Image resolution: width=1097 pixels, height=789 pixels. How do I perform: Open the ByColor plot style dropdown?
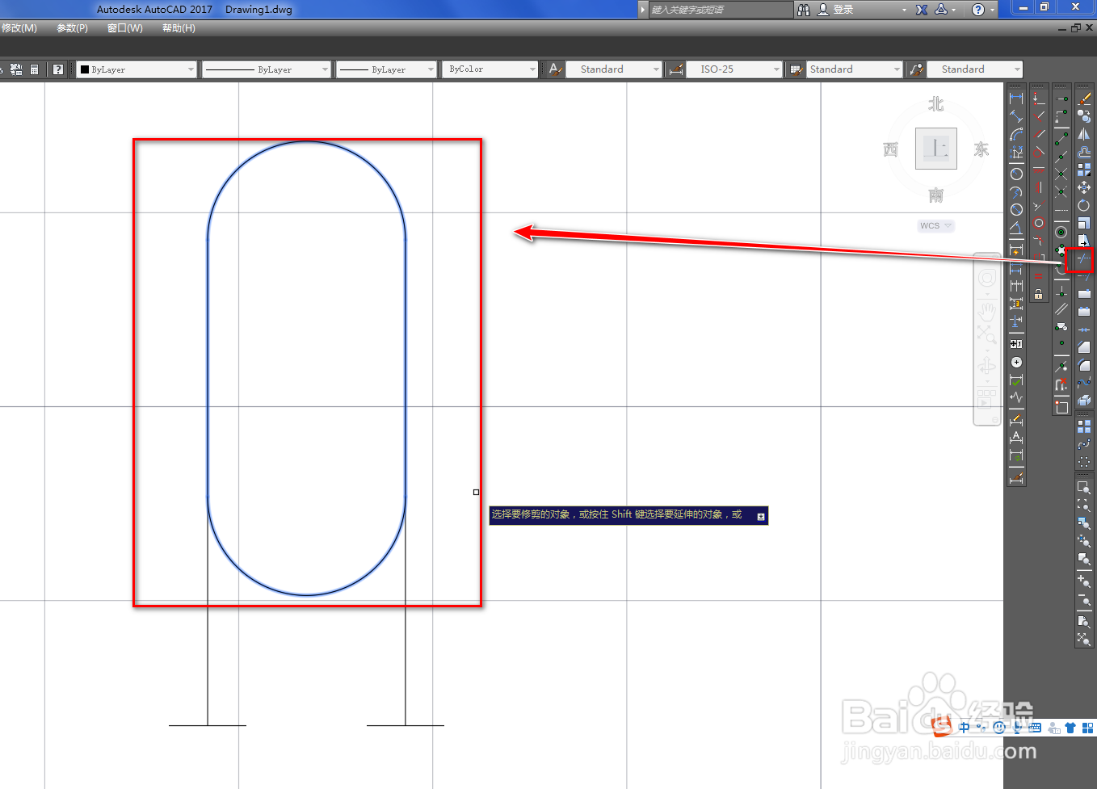click(x=490, y=69)
